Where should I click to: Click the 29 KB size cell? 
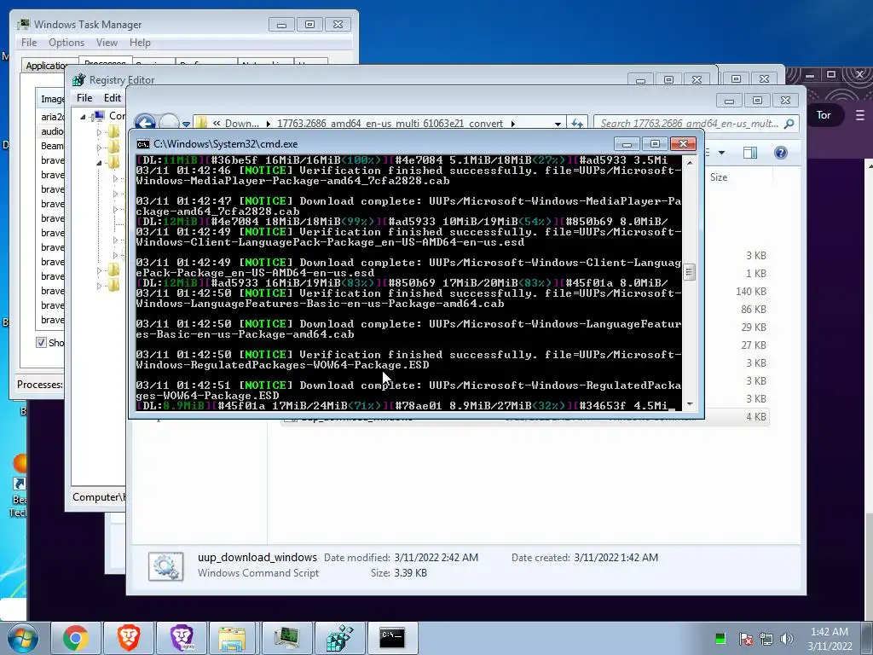(x=754, y=327)
